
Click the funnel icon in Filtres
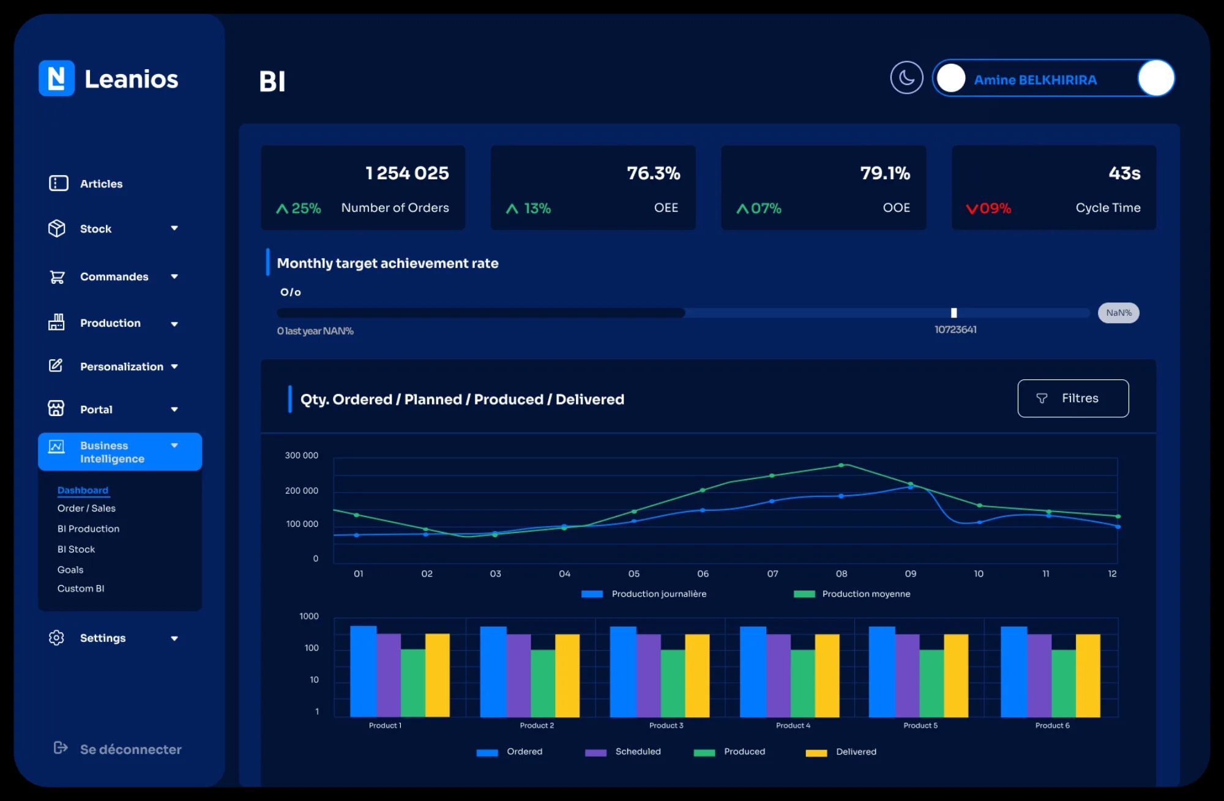tap(1042, 398)
